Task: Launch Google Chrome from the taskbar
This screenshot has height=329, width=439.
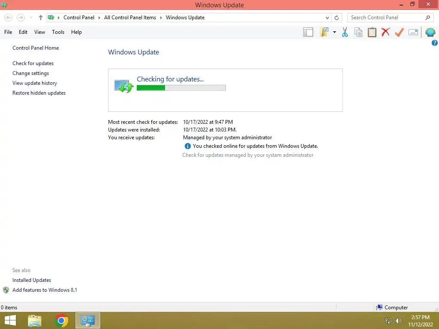Action: [x=61, y=320]
